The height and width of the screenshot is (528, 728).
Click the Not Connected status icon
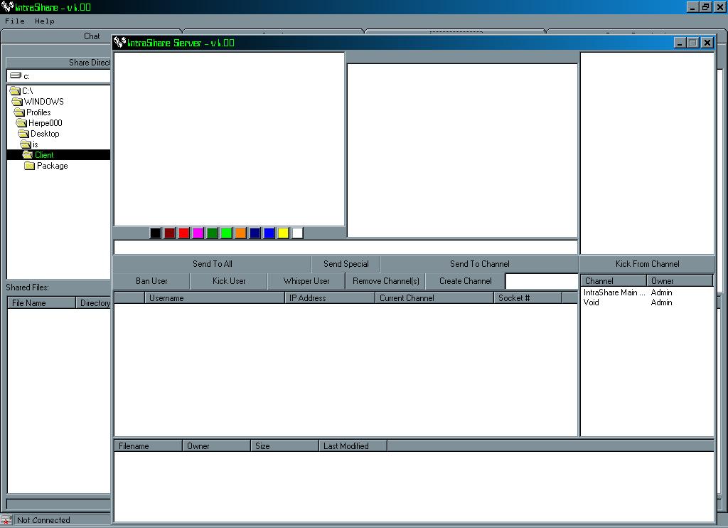(6, 520)
